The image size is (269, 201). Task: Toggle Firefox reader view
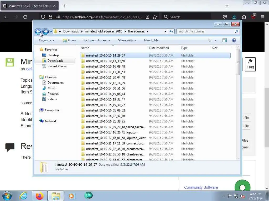tap(147, 17)
